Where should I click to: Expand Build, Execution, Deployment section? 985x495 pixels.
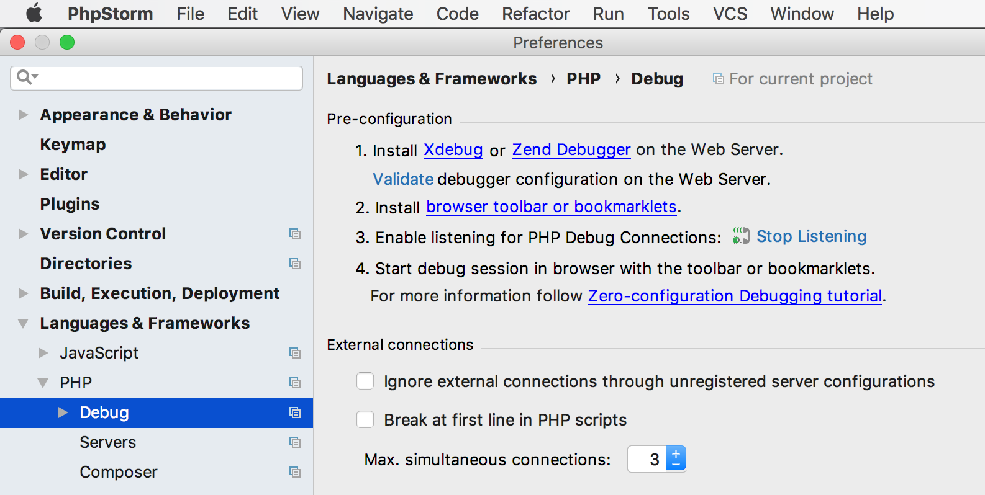click(23, 293)
